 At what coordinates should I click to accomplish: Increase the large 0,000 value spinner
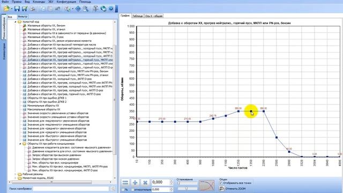(x=171, y=181)
